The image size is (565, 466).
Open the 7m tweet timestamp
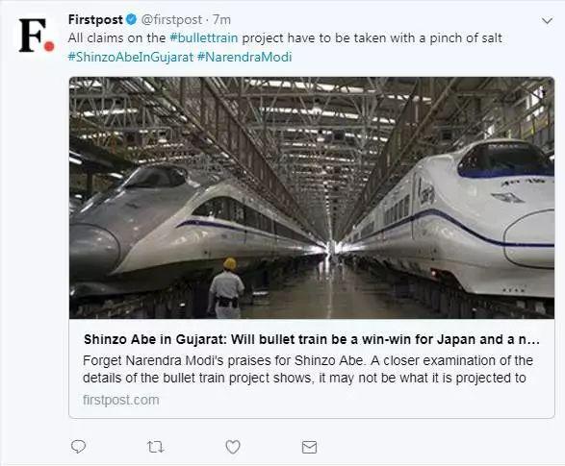[221, 20]
